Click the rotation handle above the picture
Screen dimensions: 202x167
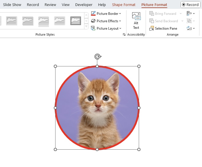click(98, 56)
